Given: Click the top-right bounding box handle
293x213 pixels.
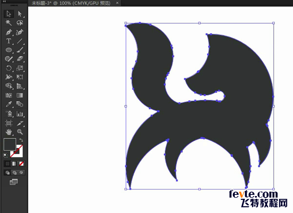Looking at the screenshot, I should [x=273, y=23].
